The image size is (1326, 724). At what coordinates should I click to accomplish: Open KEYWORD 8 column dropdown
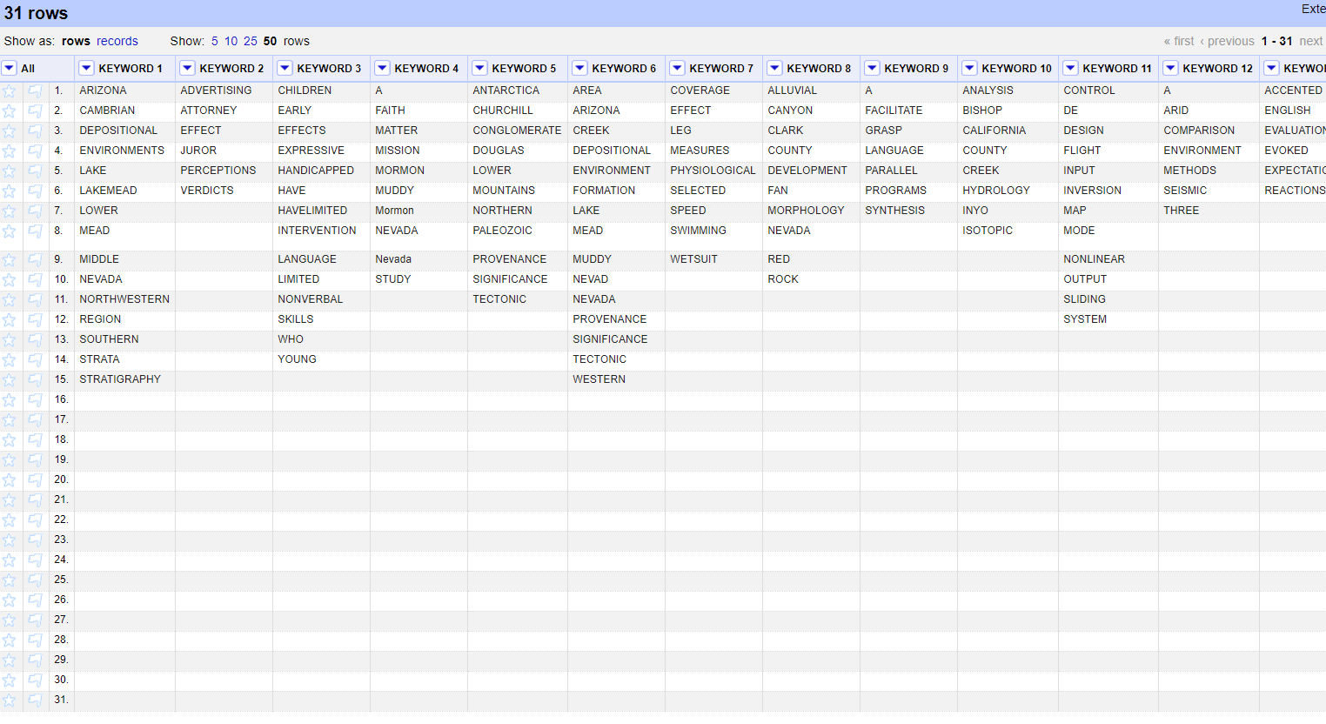pyautogui.click(x=774, y=68)
